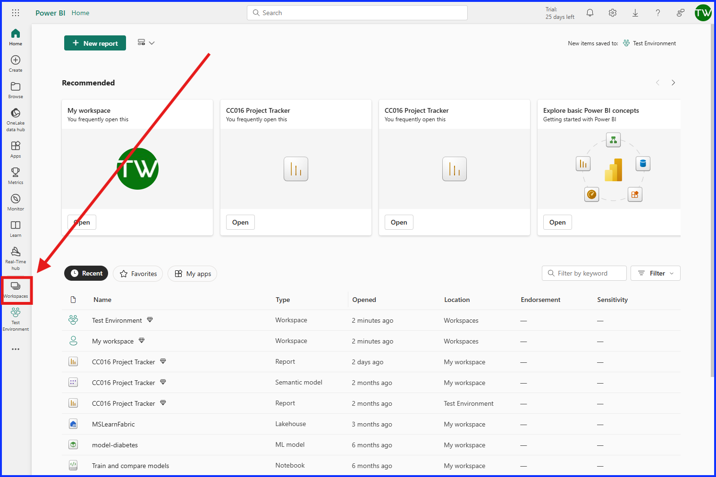716x477 pixels.
Task: Open the Settings gear
Action: (612, 13)
